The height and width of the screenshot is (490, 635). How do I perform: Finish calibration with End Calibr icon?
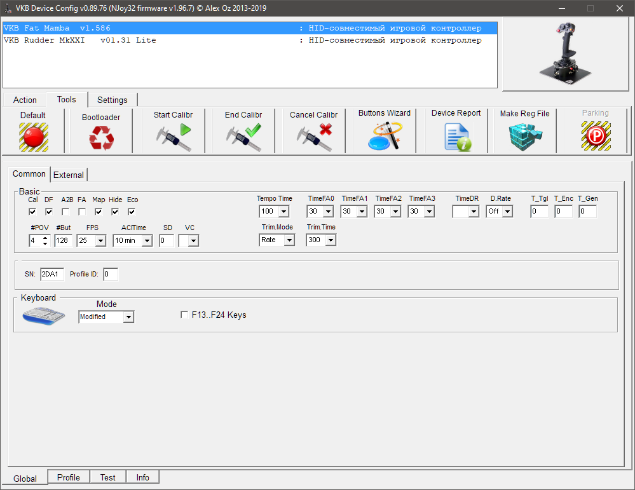tap(243, 137)
